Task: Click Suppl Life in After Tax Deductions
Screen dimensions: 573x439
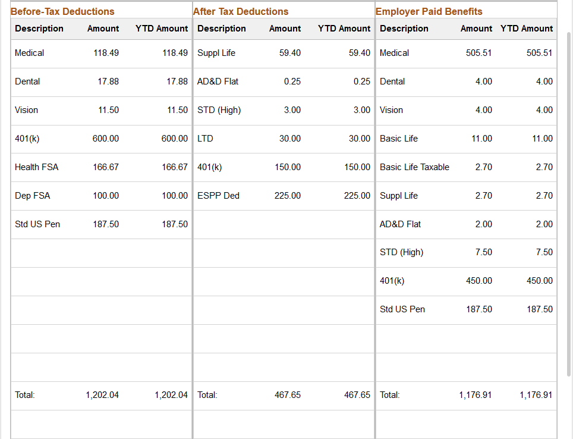Action: pyautogui.click(x=216, y=53)
